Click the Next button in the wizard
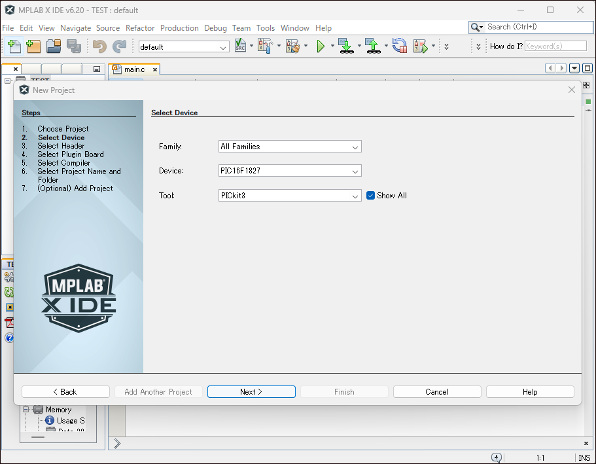The height and width of the screenshot is (464, 596). pyautogui.click(x=251, y=392)
